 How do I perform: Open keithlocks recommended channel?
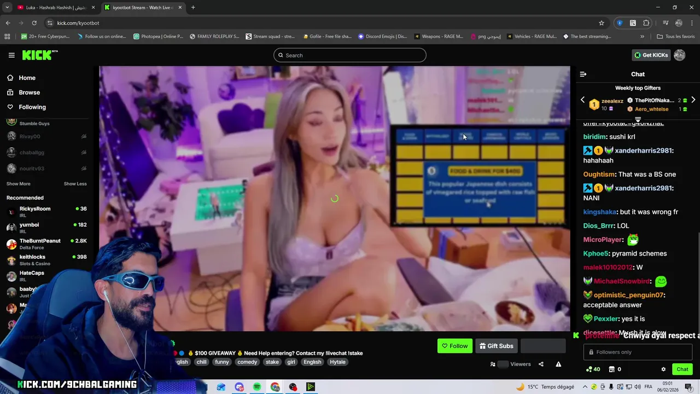[x=46, y=260]
